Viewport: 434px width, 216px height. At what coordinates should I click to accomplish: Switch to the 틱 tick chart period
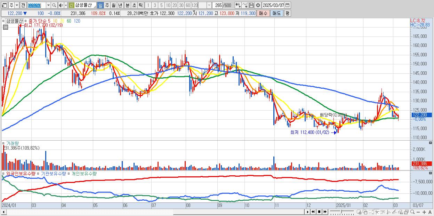[x=140, y=6]
